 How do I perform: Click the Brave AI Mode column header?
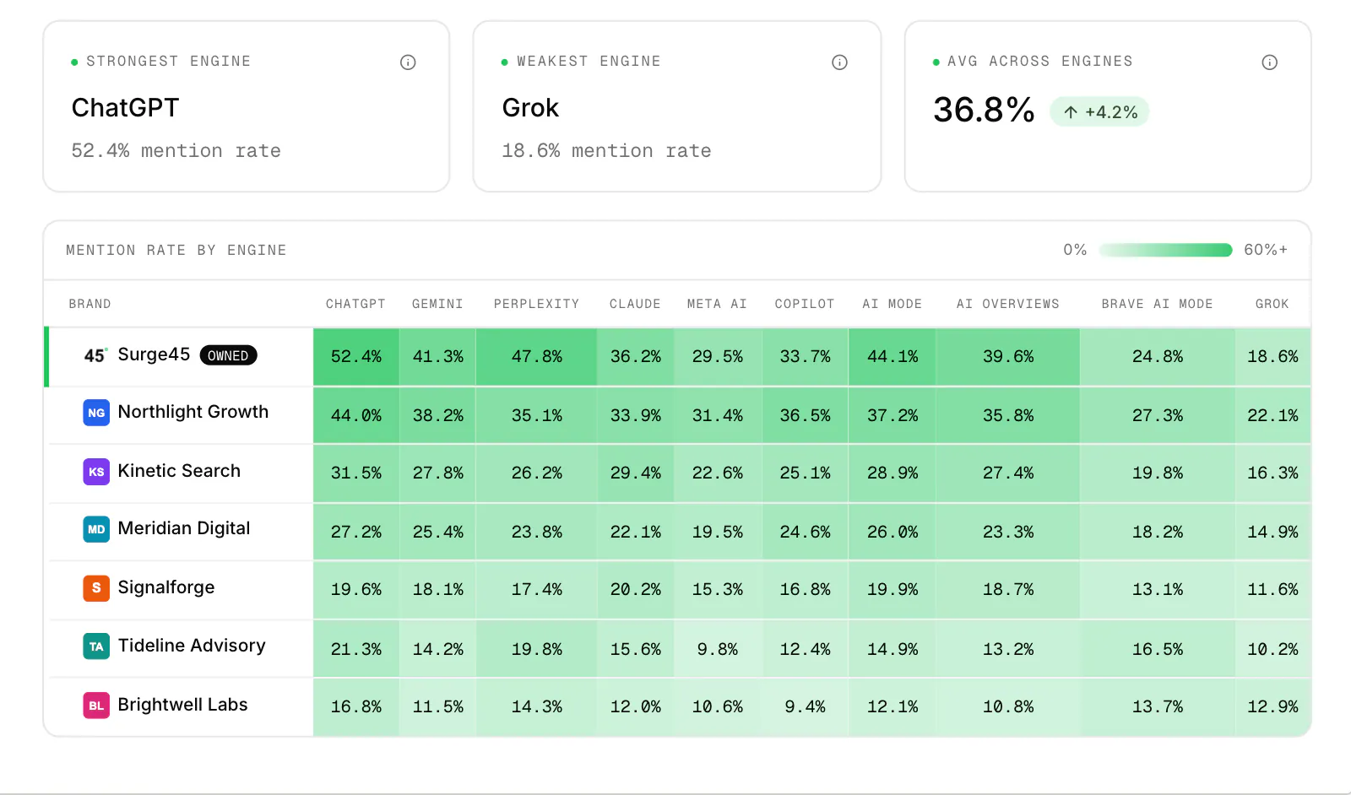[x=1157, y=304]
